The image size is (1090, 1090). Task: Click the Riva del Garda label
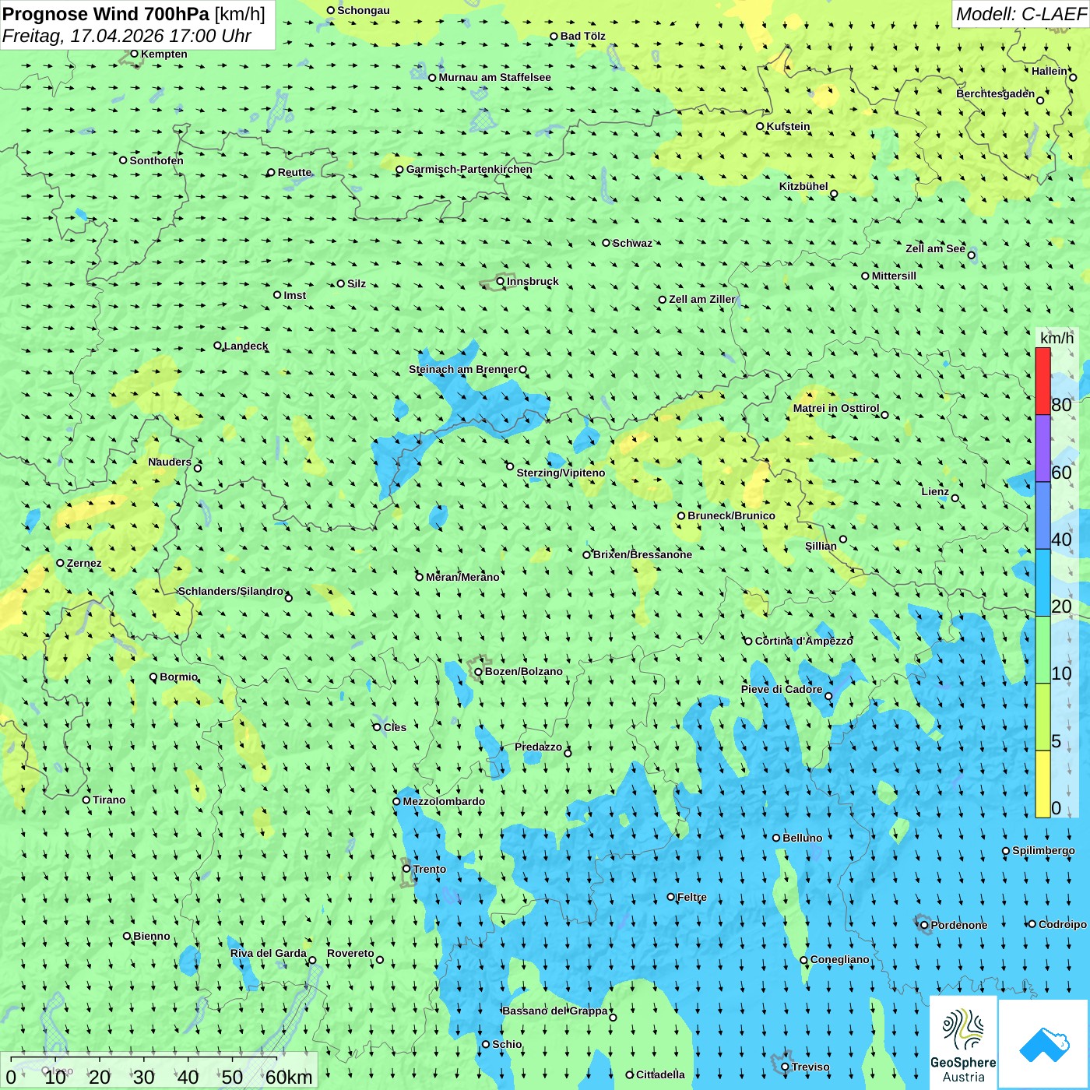coord(269,953)
